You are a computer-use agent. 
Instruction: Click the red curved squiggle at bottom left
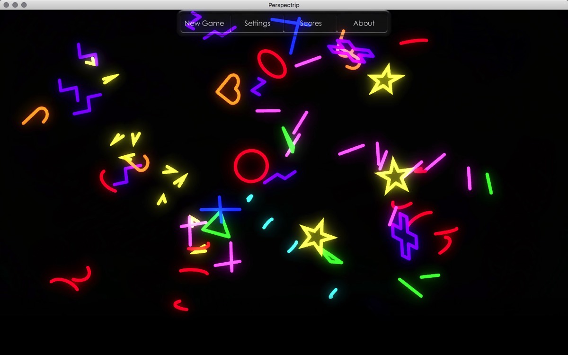(71, 278)
